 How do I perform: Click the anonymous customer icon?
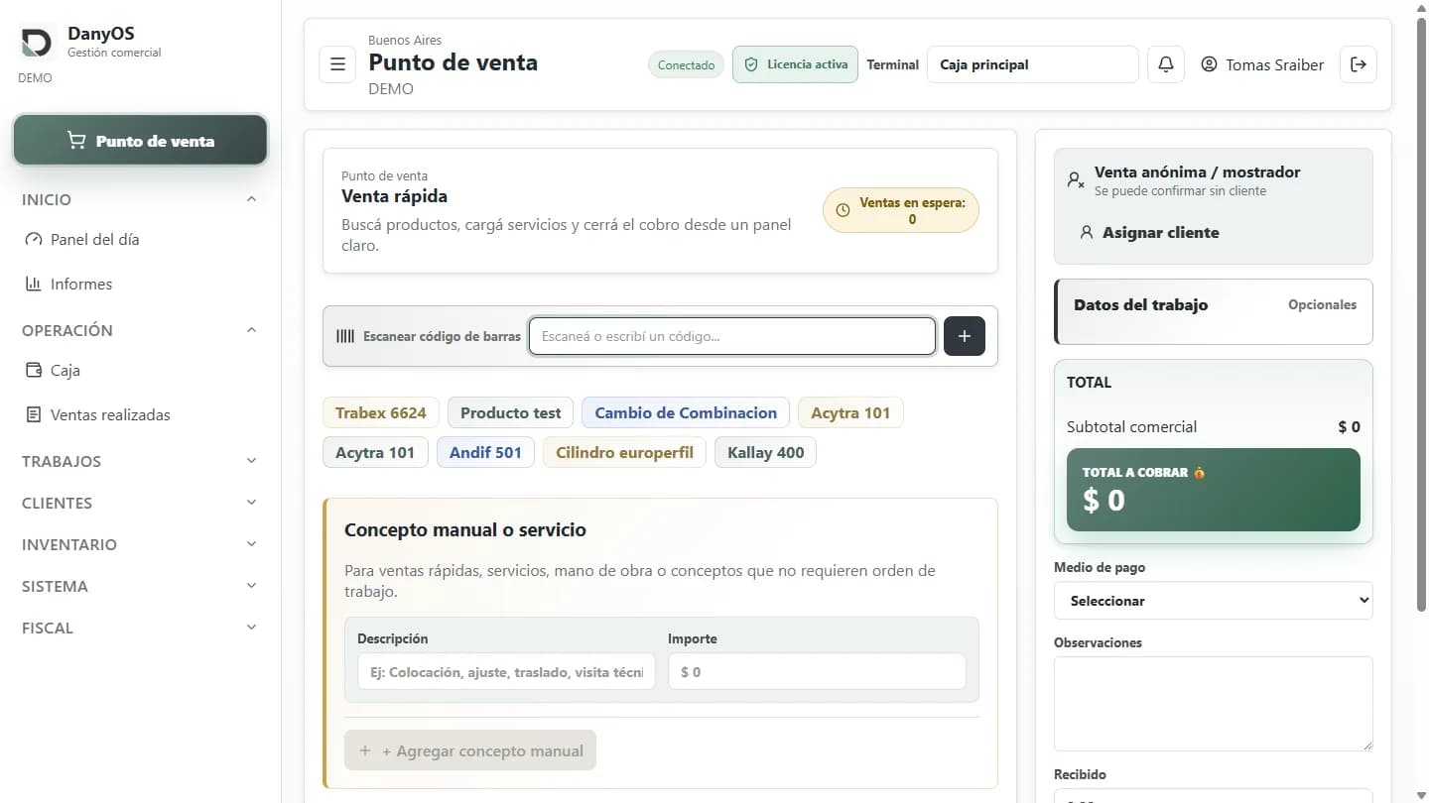(1076, 180)
